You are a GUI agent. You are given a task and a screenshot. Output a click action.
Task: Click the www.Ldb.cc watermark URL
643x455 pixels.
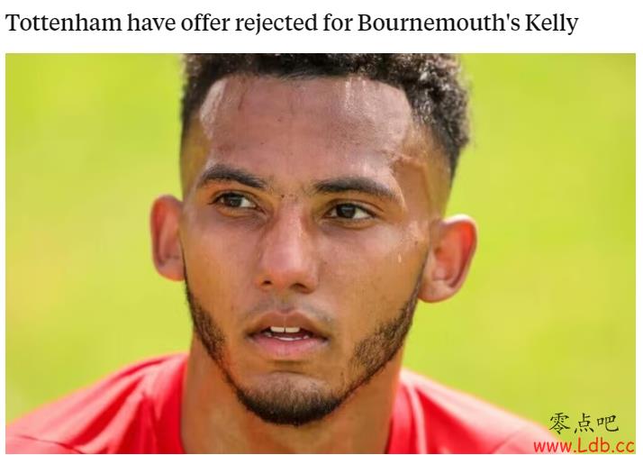[584, 445]
